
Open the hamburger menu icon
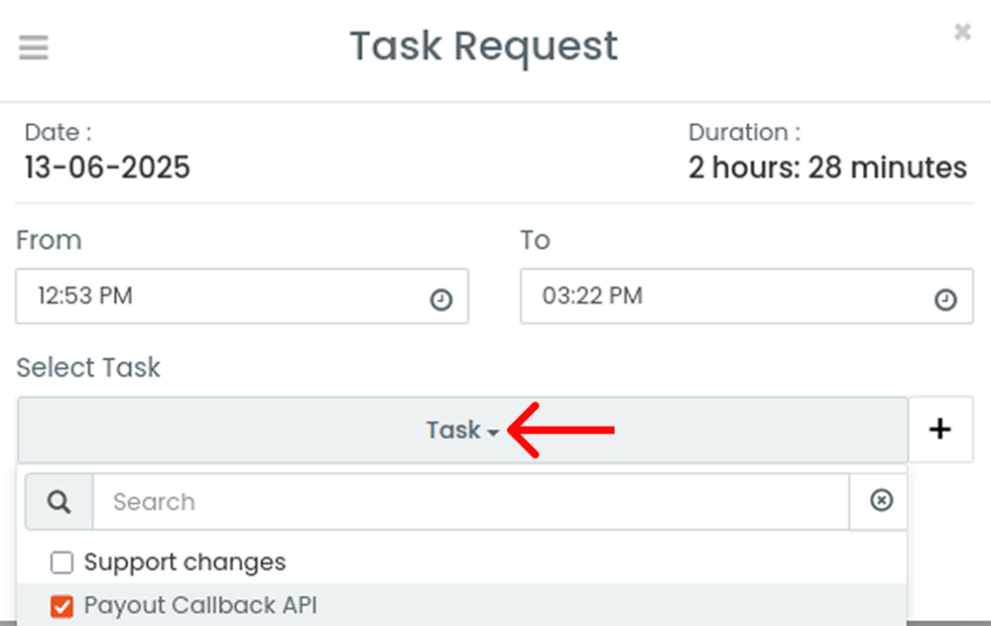[34, 47]
